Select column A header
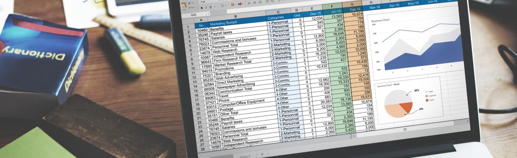 coord(201,20)
